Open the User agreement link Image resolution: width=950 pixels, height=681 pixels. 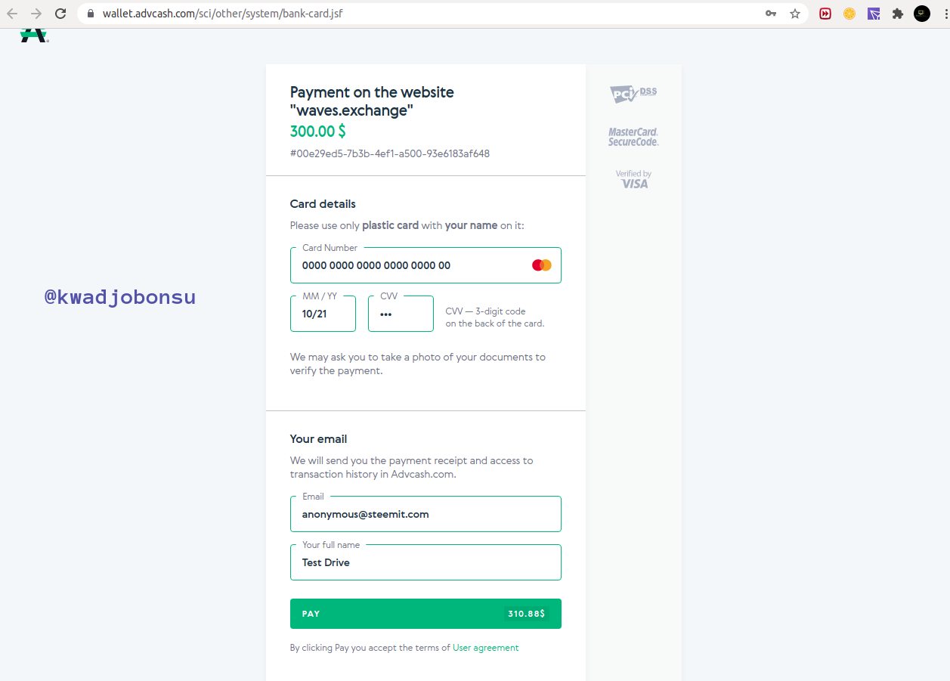486,648
